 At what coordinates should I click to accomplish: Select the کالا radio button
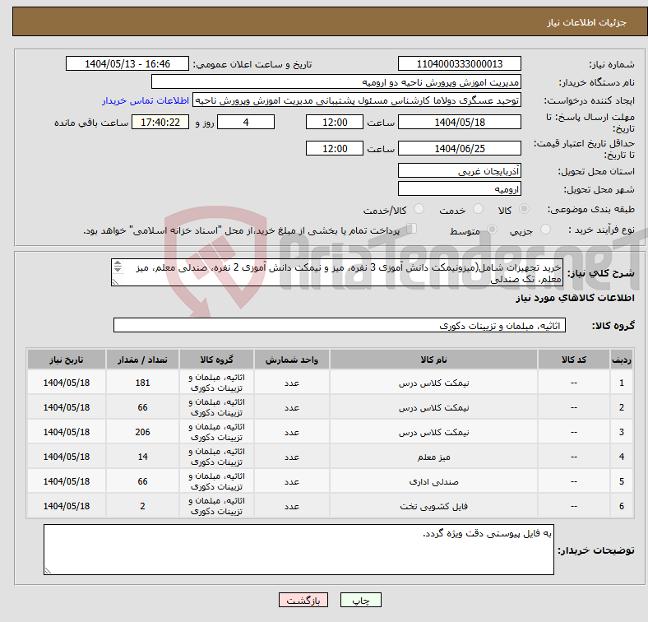point(524,209)
